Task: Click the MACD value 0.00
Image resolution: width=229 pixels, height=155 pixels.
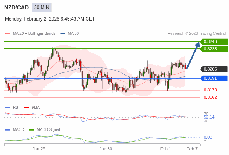Action: [208, 137]
